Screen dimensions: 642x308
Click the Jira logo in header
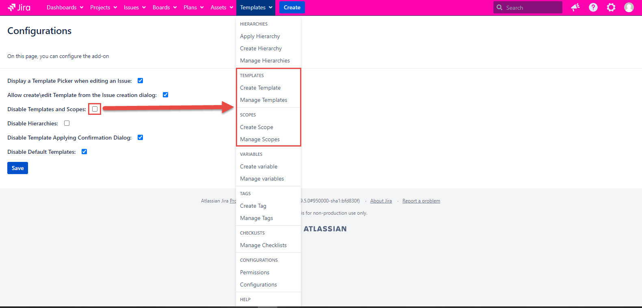tap(19, 7)
